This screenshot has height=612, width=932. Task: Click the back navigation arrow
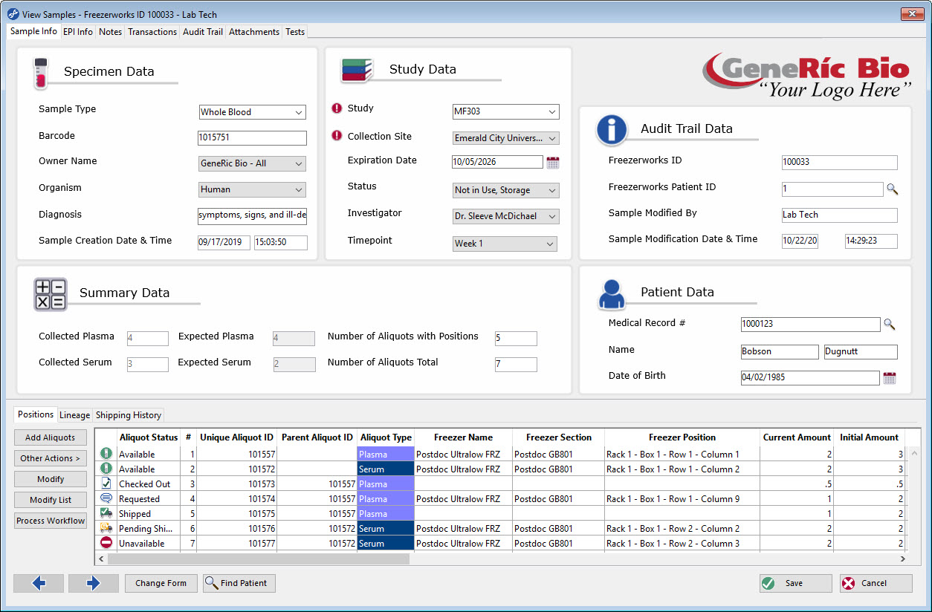pyautogui.click(x=38, y=583)
